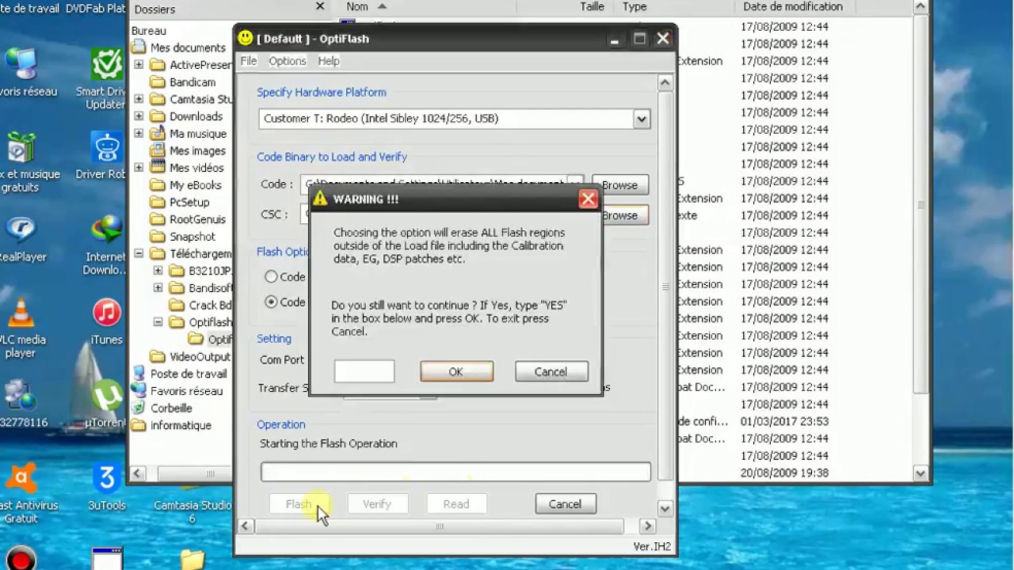Image resolution: width=1014 pixels, height=570 pixels.
Task: Click the warning triangle icon in dialog title
Action: click(x=320, y=199)
